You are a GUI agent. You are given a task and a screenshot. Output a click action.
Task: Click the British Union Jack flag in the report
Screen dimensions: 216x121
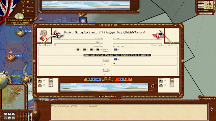coord(57,35)
